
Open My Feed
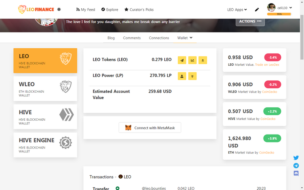click(85, 9)
